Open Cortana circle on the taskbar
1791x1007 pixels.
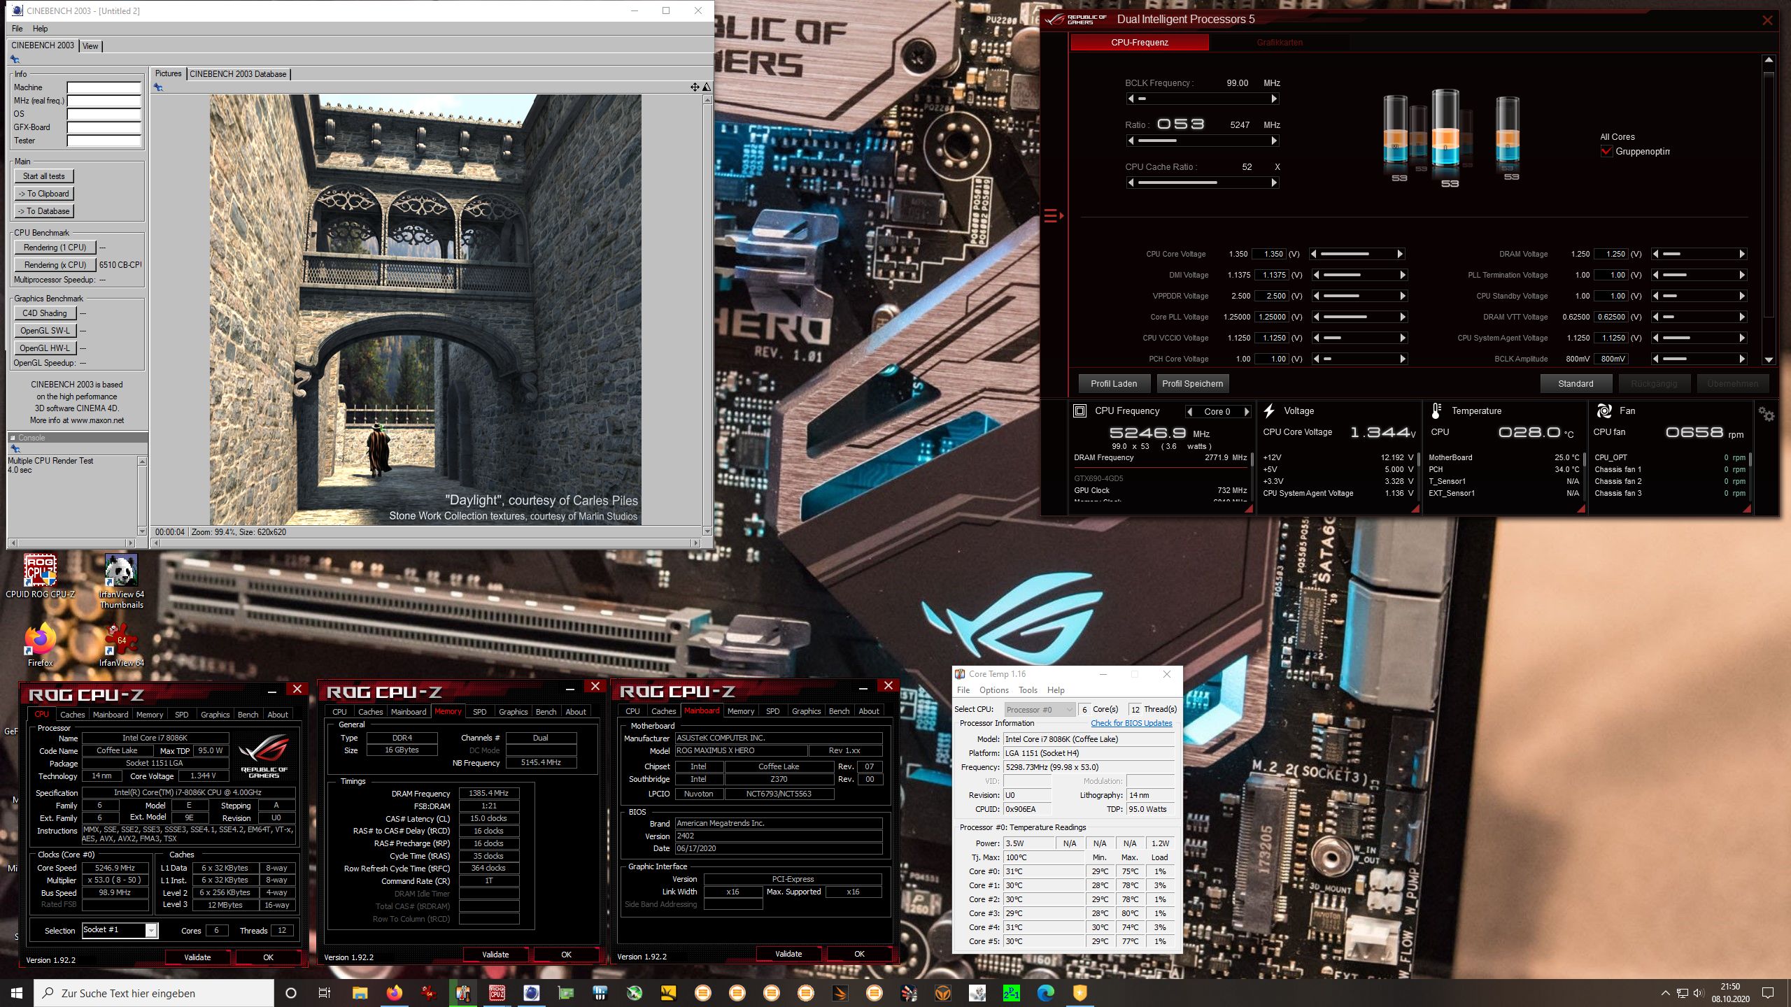pos(291,993)
